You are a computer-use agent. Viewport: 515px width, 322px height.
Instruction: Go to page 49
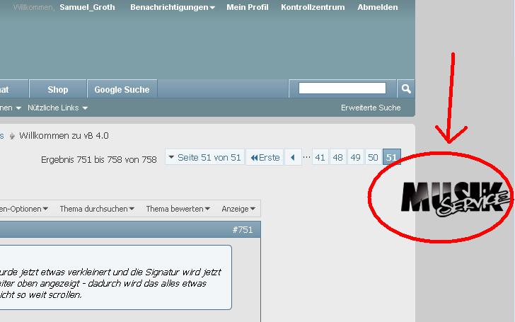pos(355,158)
